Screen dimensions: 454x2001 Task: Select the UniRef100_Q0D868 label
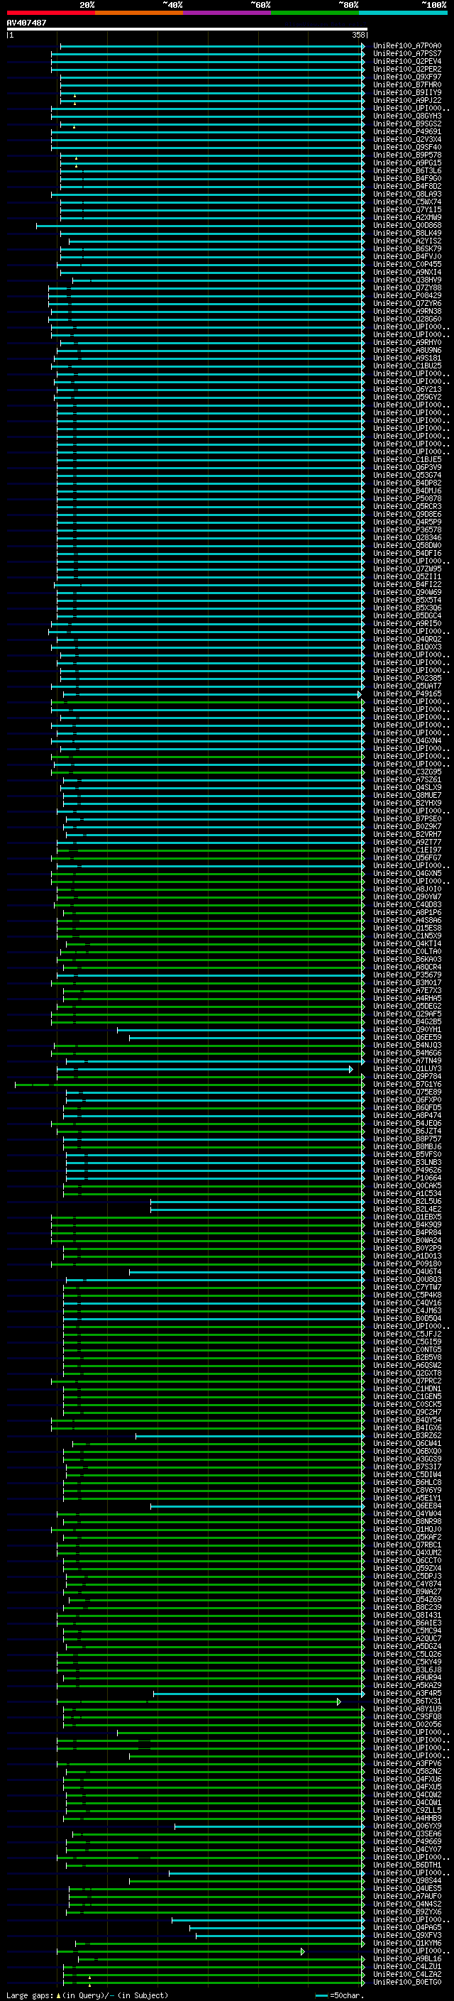[406, 225]
